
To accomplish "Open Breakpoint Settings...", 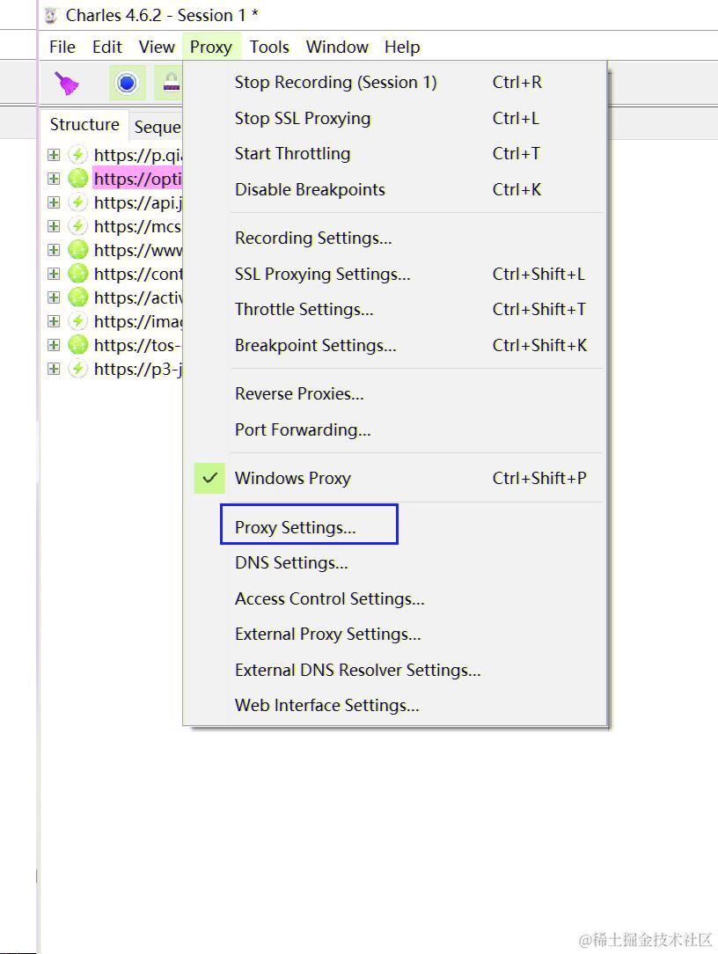I will 395,345.
